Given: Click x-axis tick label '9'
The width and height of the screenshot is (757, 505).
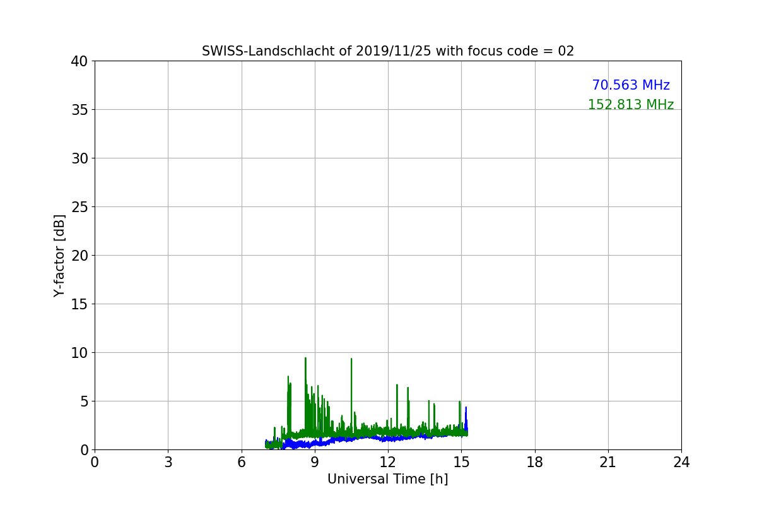Looking at the screenshot, I should coord(315,462).
